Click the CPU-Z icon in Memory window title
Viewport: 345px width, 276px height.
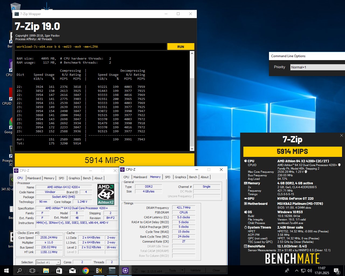(123, 170)
